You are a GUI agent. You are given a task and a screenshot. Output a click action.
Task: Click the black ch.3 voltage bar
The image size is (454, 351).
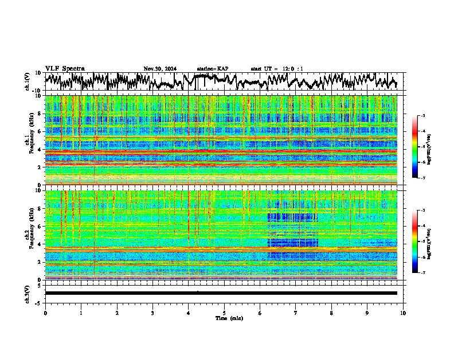coord(221,293)
